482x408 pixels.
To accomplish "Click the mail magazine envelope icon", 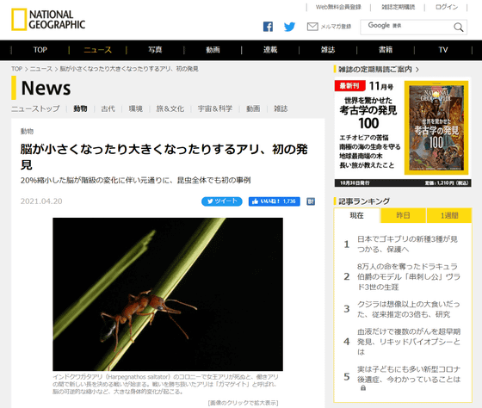I will (312, 27).
